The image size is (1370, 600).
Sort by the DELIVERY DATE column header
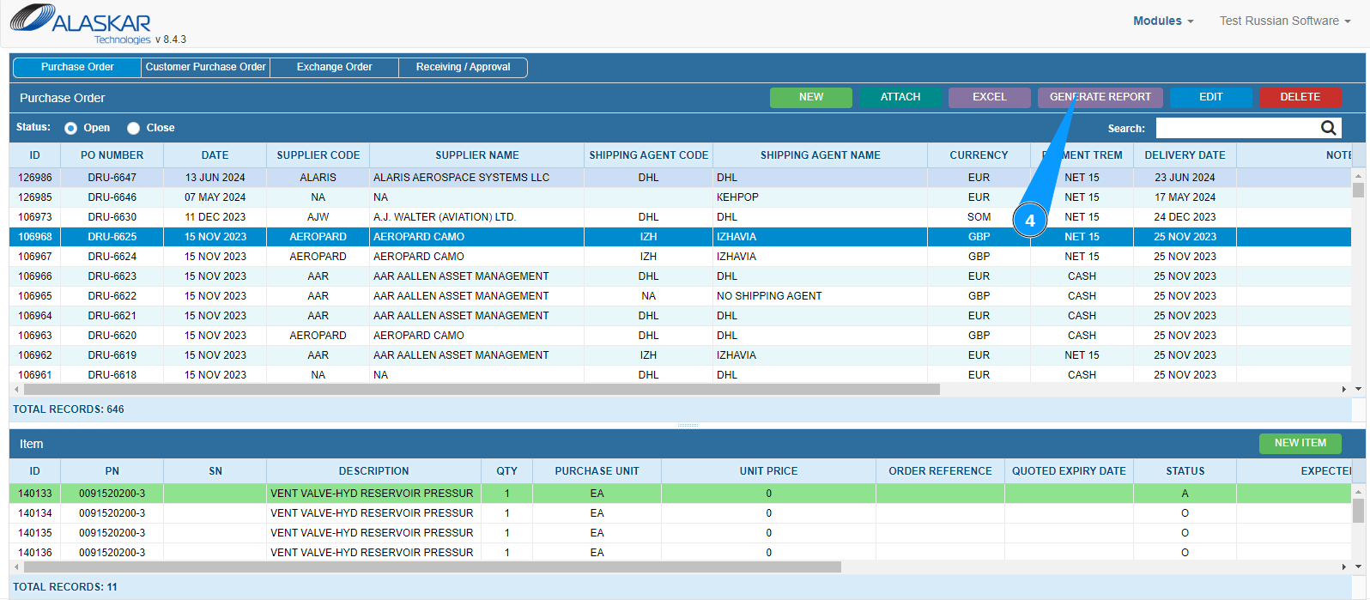pos(1185,155)
